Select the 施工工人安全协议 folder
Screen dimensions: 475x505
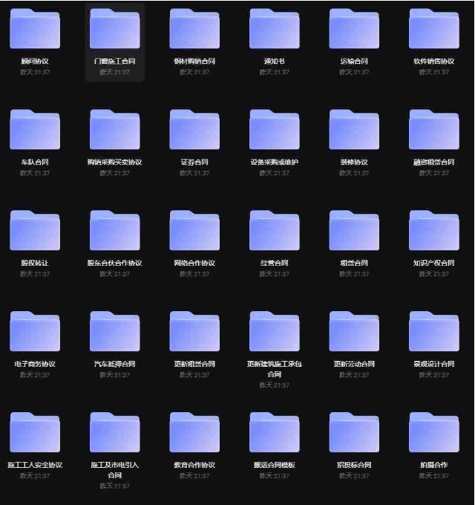coord(35,434)
